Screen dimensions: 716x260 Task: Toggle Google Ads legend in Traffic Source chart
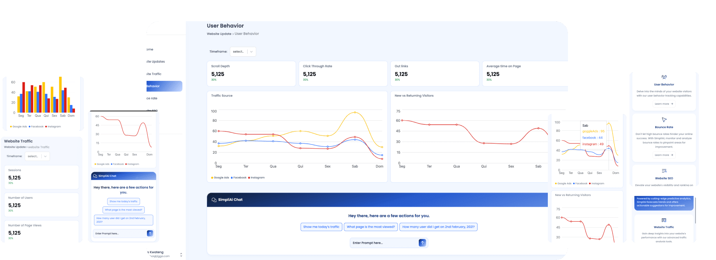click(x=221, y=178)
